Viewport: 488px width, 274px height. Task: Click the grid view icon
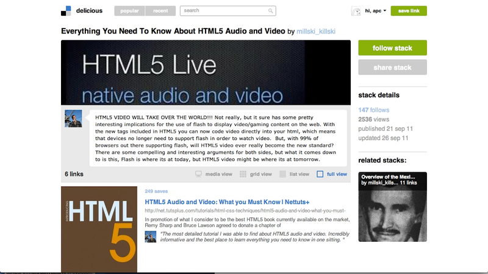coord(243,174)
